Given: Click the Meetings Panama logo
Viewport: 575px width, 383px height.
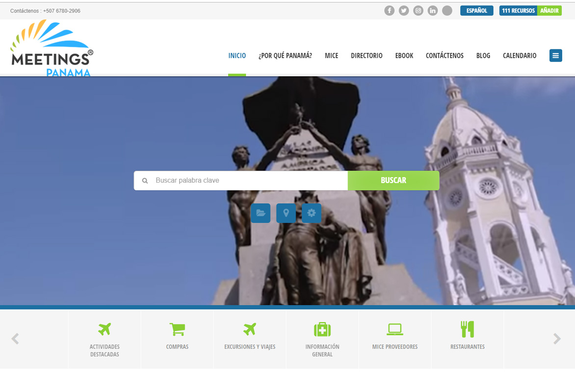Looking at the screenshot, I should [x=52, y=48].
